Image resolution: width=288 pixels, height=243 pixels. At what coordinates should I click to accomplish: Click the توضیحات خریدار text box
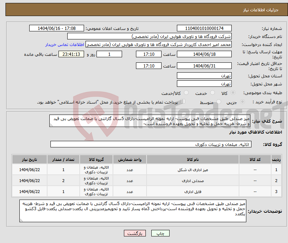click(x=134, y=211)
